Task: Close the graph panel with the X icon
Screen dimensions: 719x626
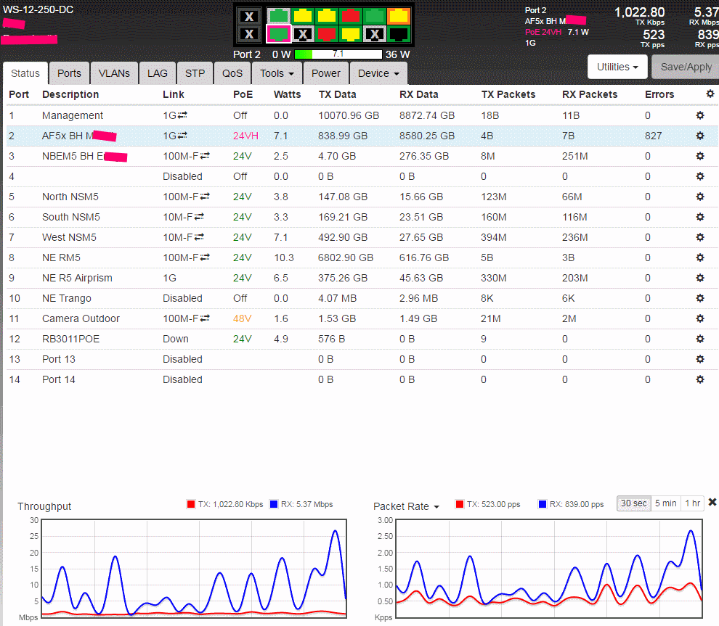Action: [712, 503]
